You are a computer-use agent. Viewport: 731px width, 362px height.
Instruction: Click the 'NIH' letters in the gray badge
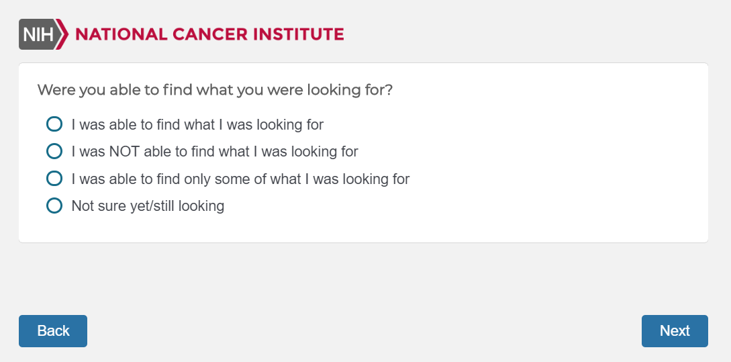[x=38, y=34]
